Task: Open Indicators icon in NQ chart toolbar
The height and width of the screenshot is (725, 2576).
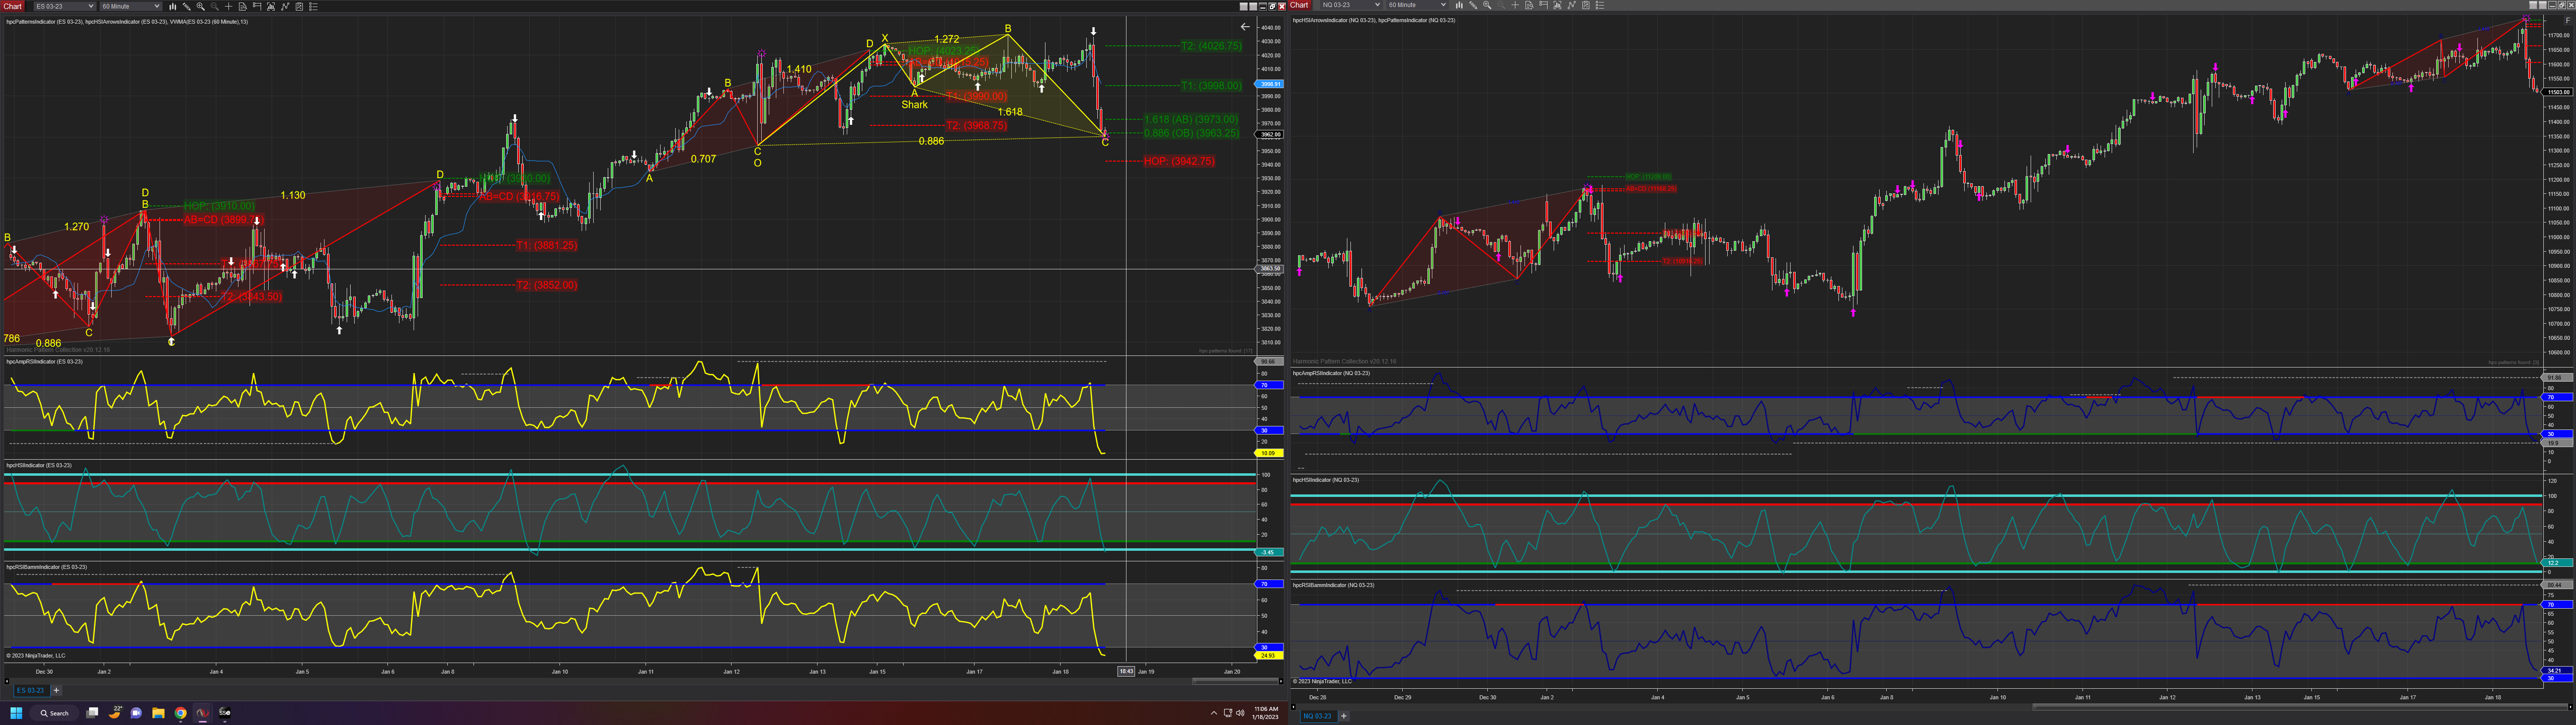Action: point(1572,5)
